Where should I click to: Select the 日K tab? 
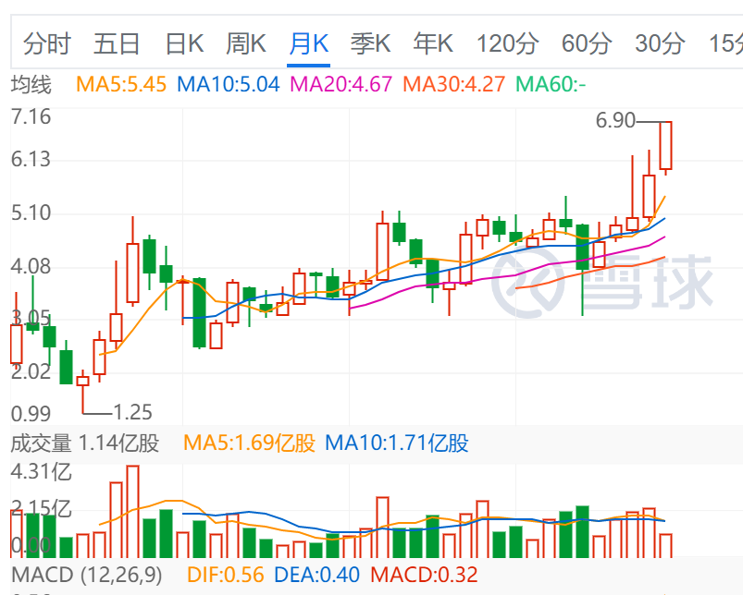(184, 43)
